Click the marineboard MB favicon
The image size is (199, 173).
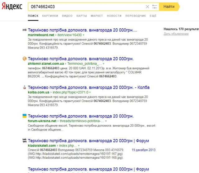tap(25, 30)
